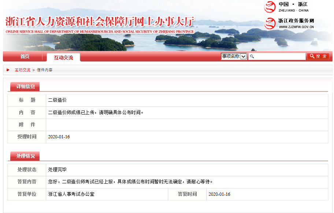Follow the 互动交流 breadcrumb link
Screen dimensions: 334x213
(22, 70)
